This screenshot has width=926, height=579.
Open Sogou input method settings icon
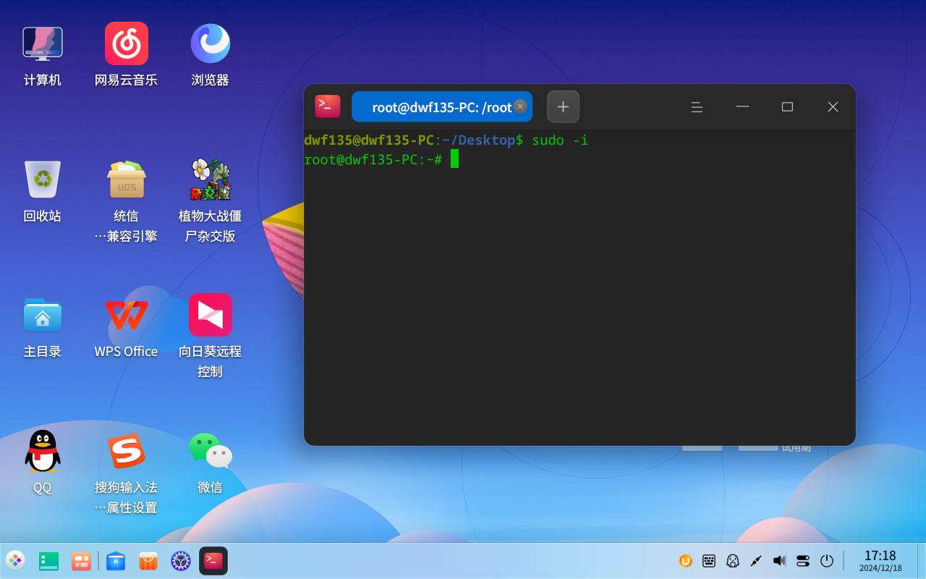126,450
